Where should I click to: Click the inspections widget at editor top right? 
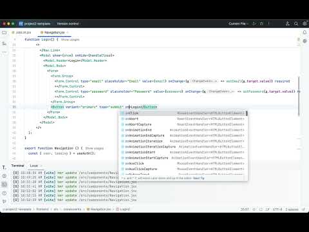(x=299, y=40)
